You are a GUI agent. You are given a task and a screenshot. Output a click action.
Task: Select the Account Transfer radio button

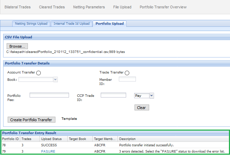[x=38, y=73]
